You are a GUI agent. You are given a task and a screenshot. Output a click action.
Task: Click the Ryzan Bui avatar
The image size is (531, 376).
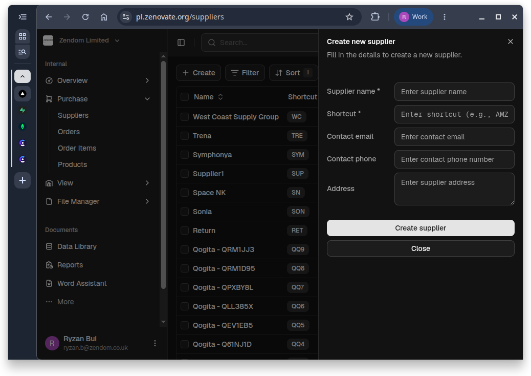pyautogui.click(x=52, y=343)
